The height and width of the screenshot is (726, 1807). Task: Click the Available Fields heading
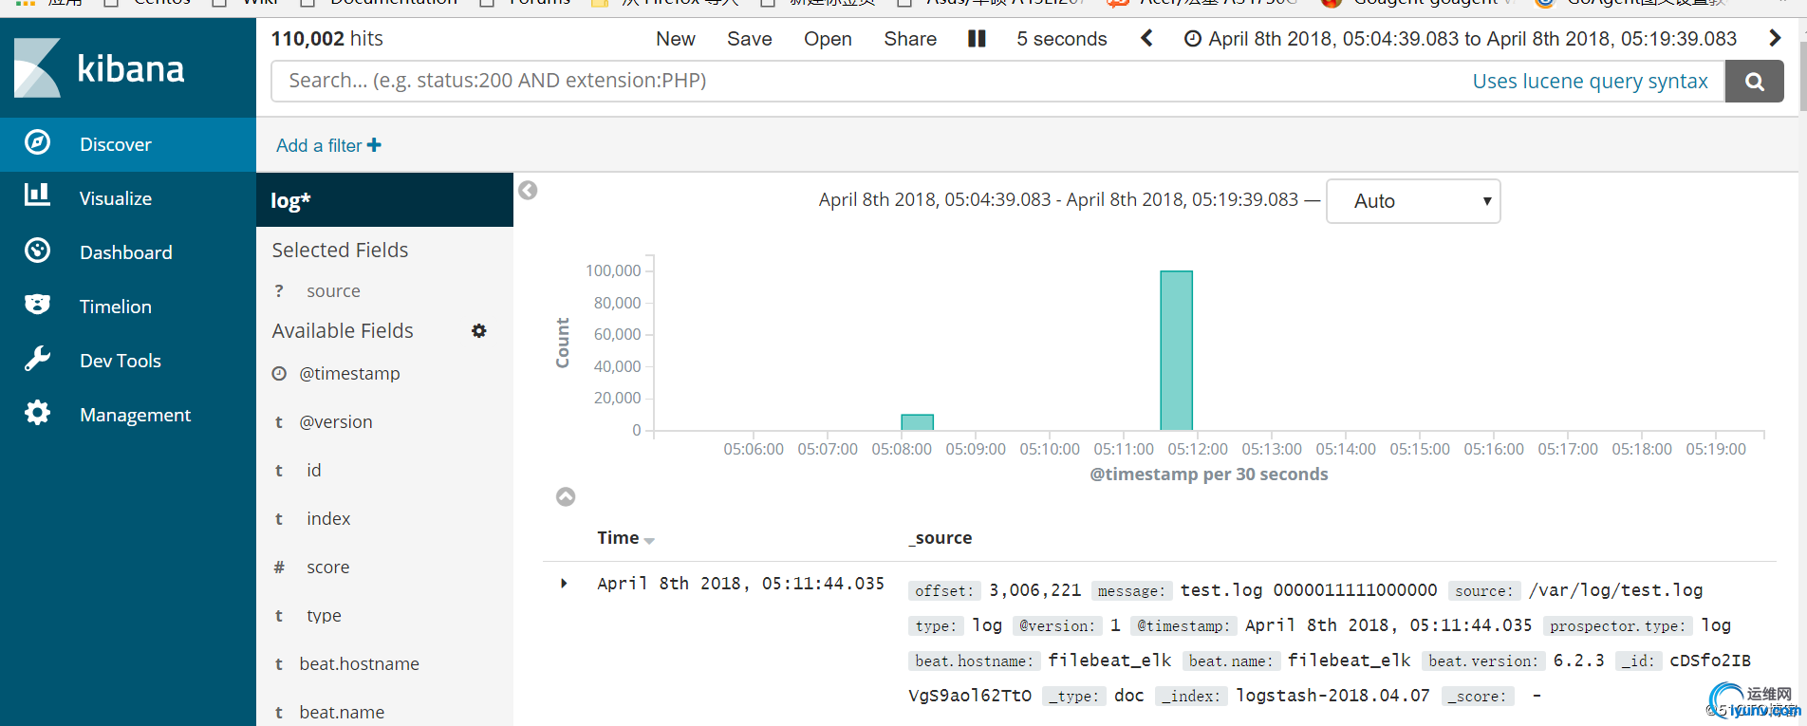click(343, 331)
